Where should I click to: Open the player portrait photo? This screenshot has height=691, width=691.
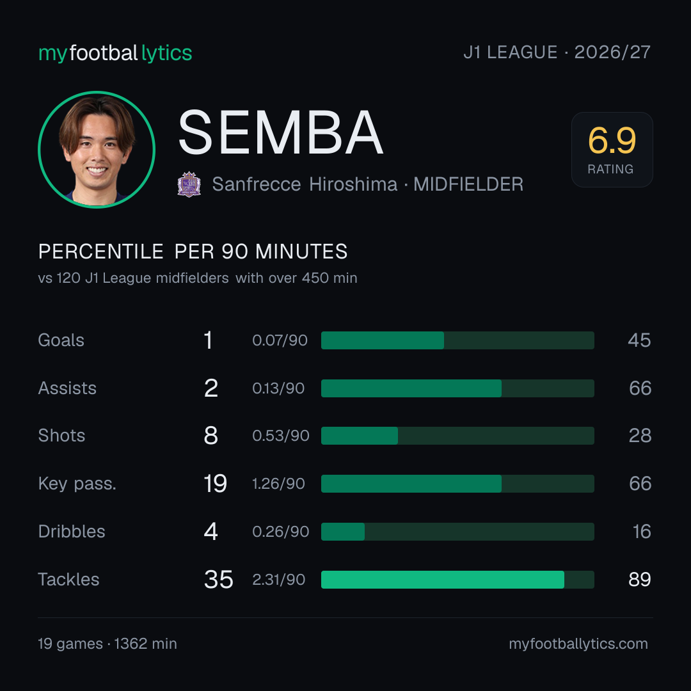click(97, 150)
